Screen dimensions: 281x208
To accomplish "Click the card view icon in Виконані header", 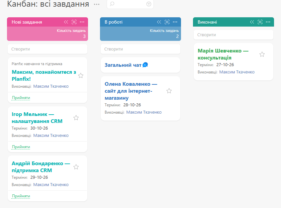I will pos(260,22).
